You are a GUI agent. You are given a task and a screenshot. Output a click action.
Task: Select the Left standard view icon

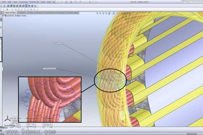[14, 6]
